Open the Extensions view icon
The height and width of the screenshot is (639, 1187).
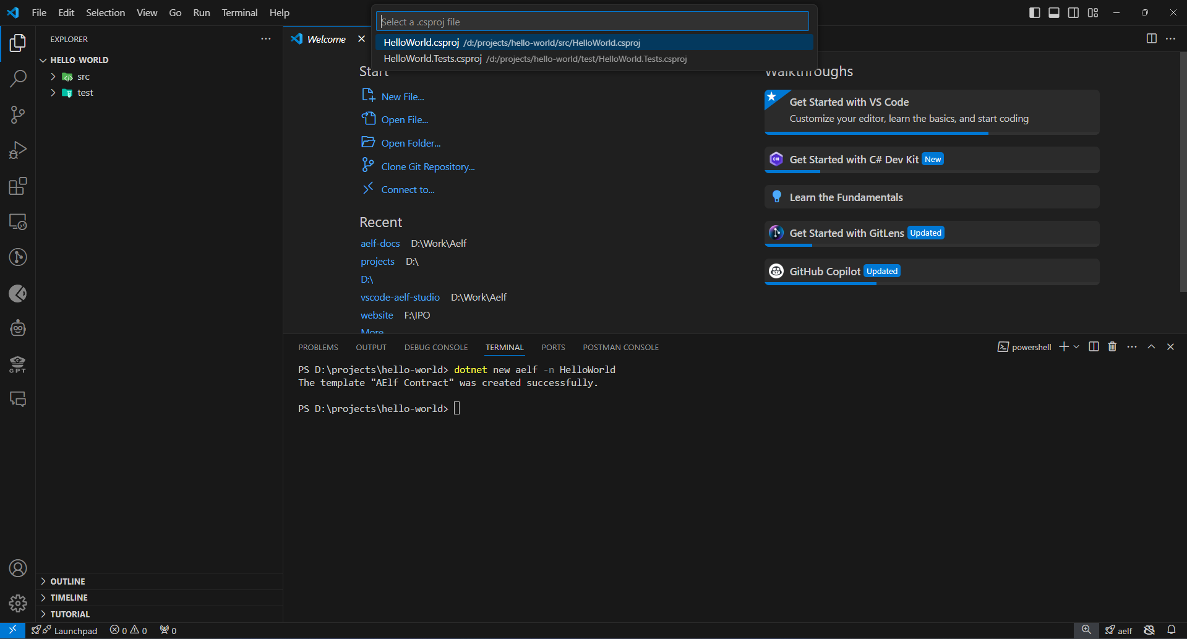coord(18,186)
